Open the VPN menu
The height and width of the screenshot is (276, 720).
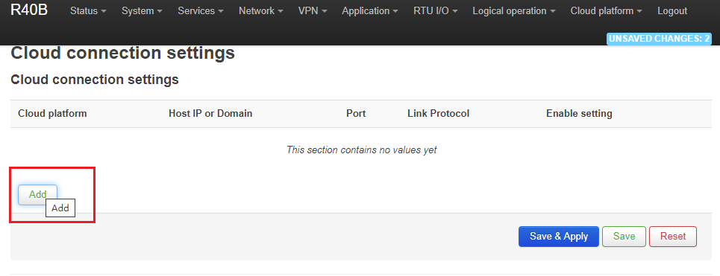tap(313, 11)
